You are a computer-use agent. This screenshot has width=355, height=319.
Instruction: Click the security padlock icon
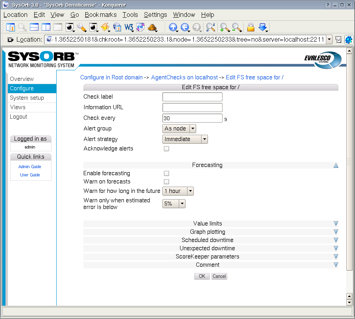(251, 27)
